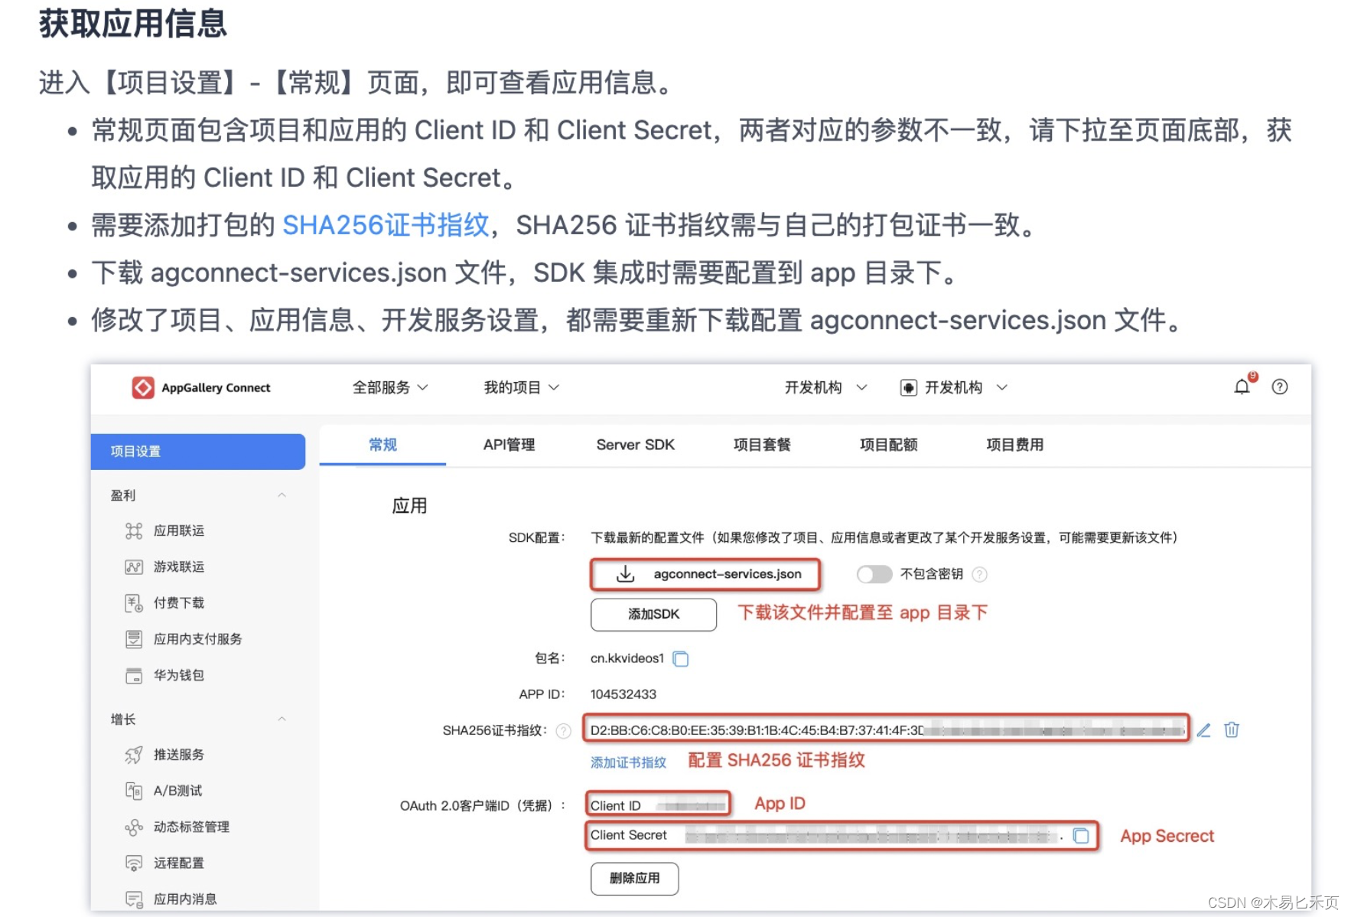Open 远程配置 settings
1351x917 pixels.
click(179, 863)
